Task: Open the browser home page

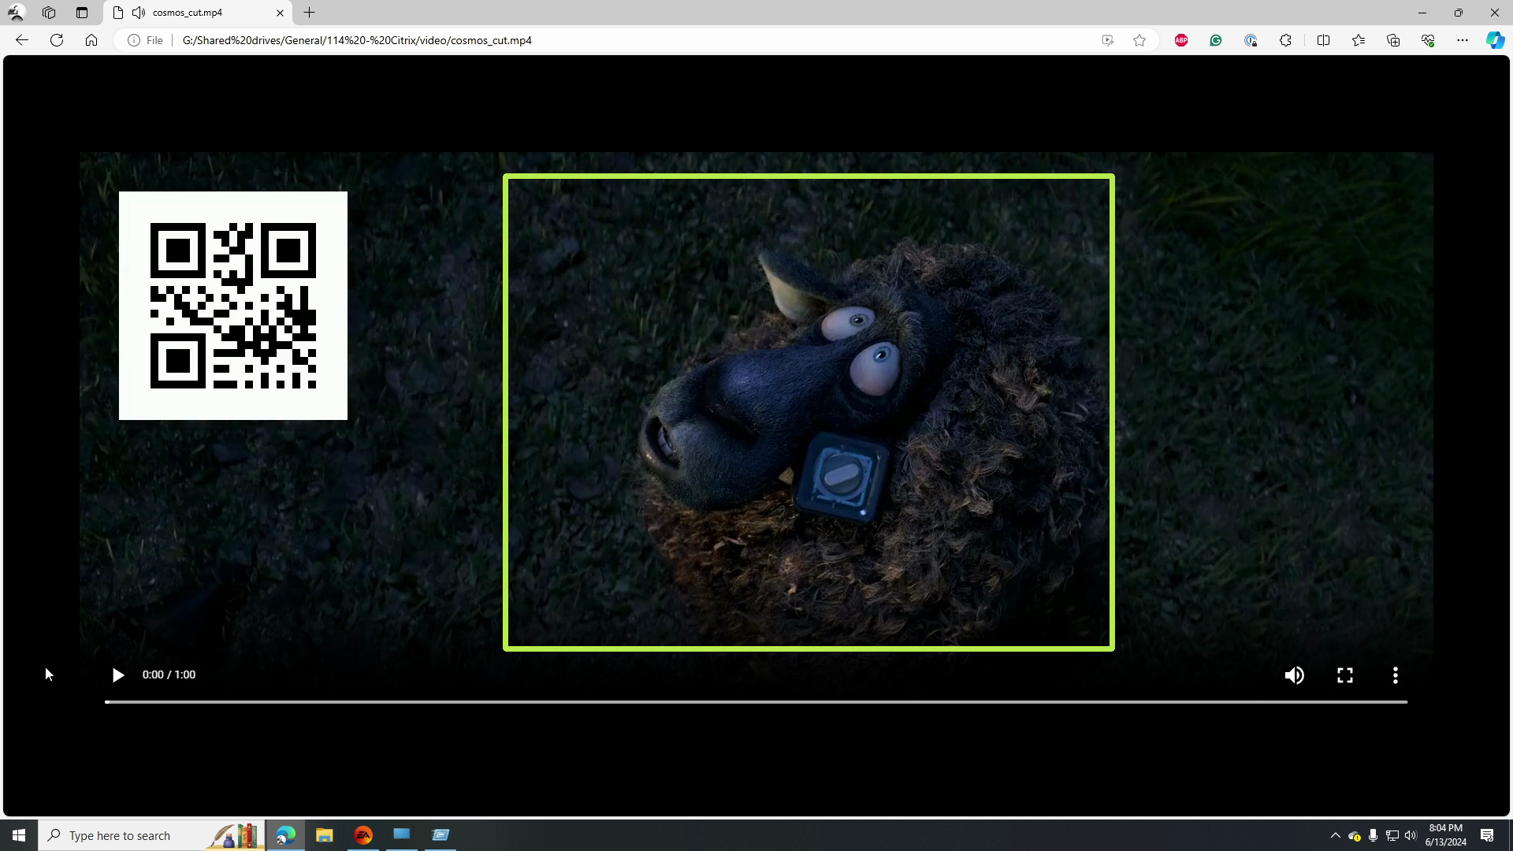Action: (x=91, y=40)
